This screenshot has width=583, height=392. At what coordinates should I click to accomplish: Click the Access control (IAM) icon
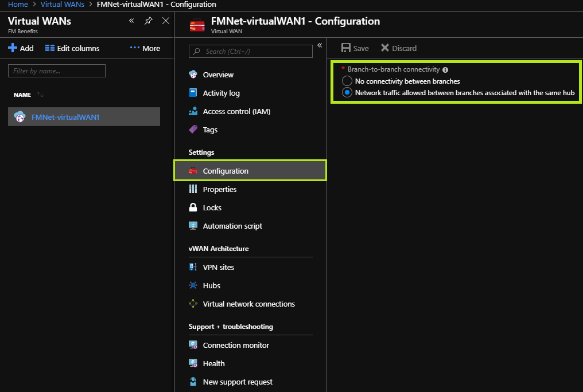(x=193, y=111)
